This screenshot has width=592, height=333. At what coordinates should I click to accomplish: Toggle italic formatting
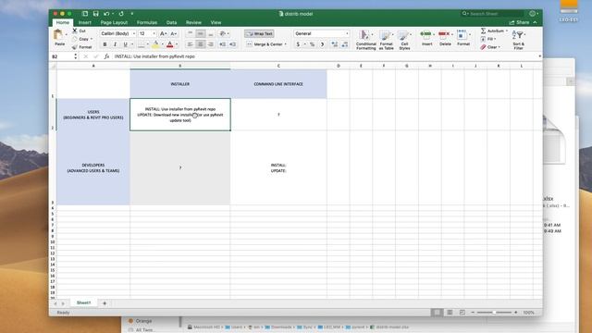(x=115, y=44)
